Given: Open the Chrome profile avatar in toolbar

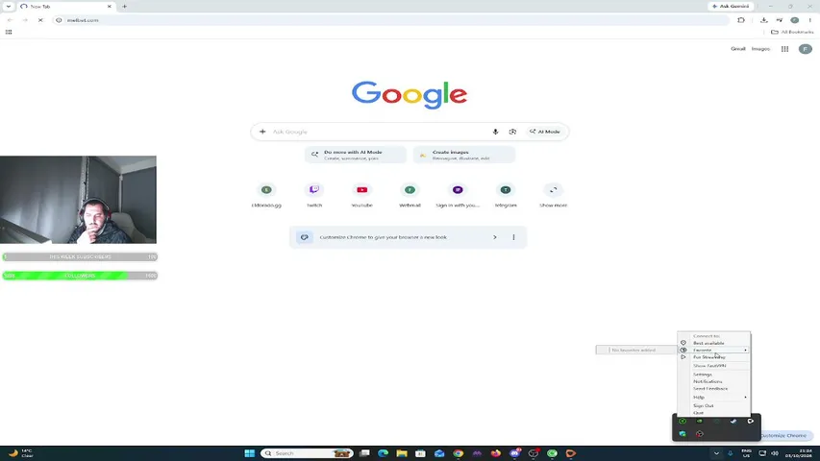Looking at the screenshot, I should pos(794,20).
